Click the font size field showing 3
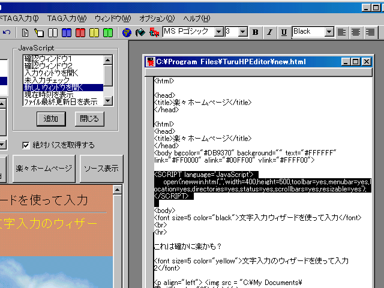 pos(232,32)
